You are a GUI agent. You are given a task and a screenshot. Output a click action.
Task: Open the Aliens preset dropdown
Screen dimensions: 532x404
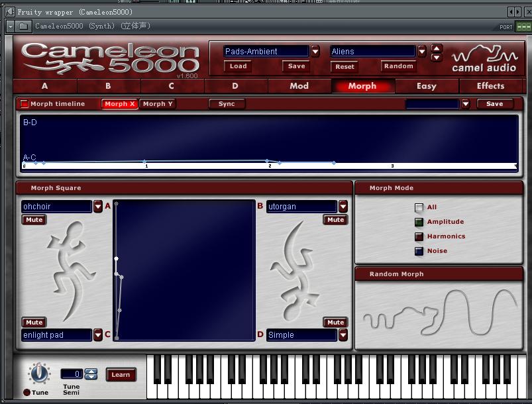point(422,51)
